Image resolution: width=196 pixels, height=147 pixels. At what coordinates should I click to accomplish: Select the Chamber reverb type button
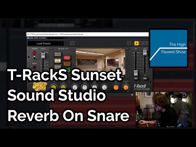pos(58,54)
